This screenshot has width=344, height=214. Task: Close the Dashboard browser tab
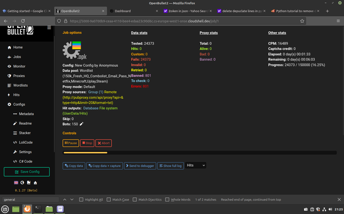[157, 11]
